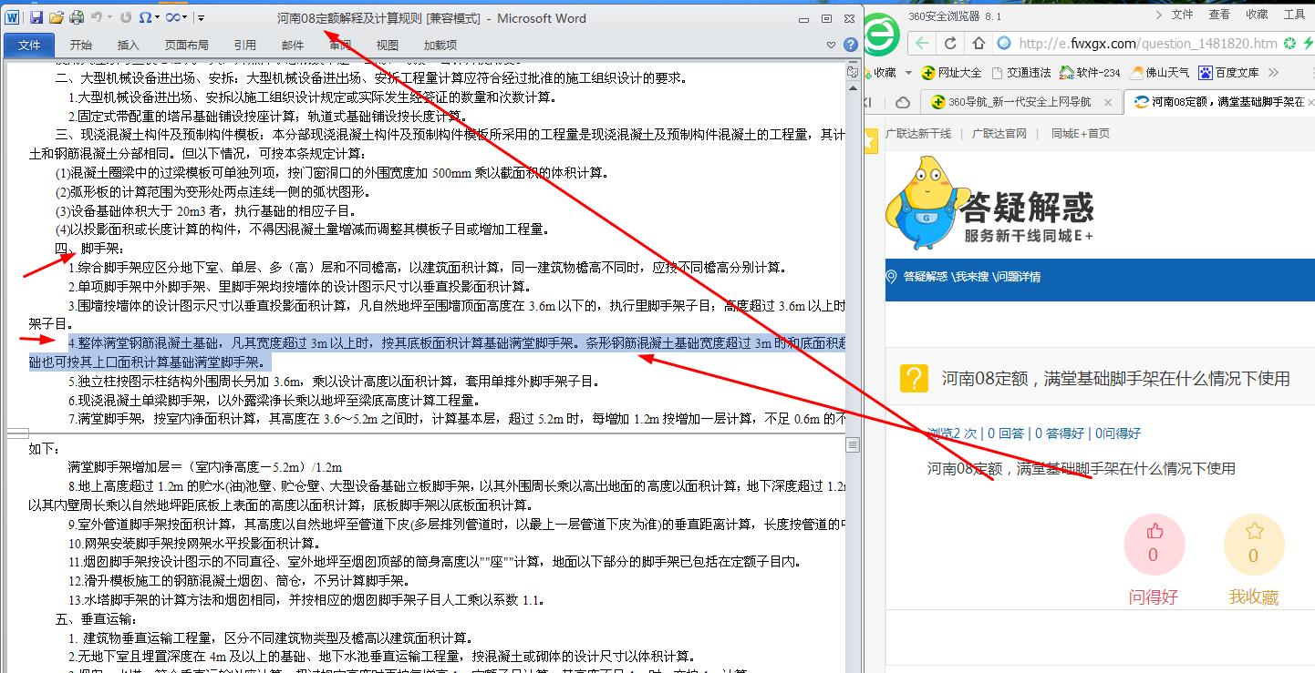Open the browser 文件 menu

pos(1182,15)
